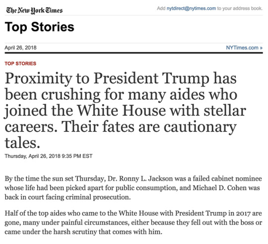
Task: Click the April 26, 2018 date text
Action: (x=20, y=48)
